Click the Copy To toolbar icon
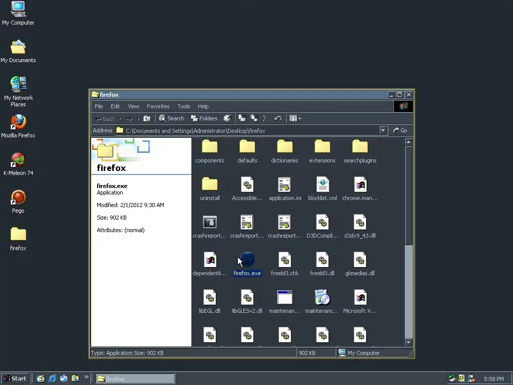The width and height of the screenshot is (513, 385). coord(254,118)
